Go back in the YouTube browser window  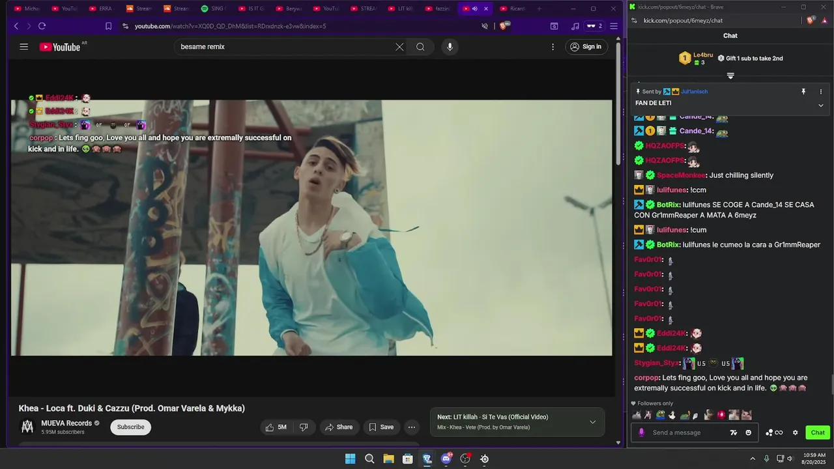16,26
